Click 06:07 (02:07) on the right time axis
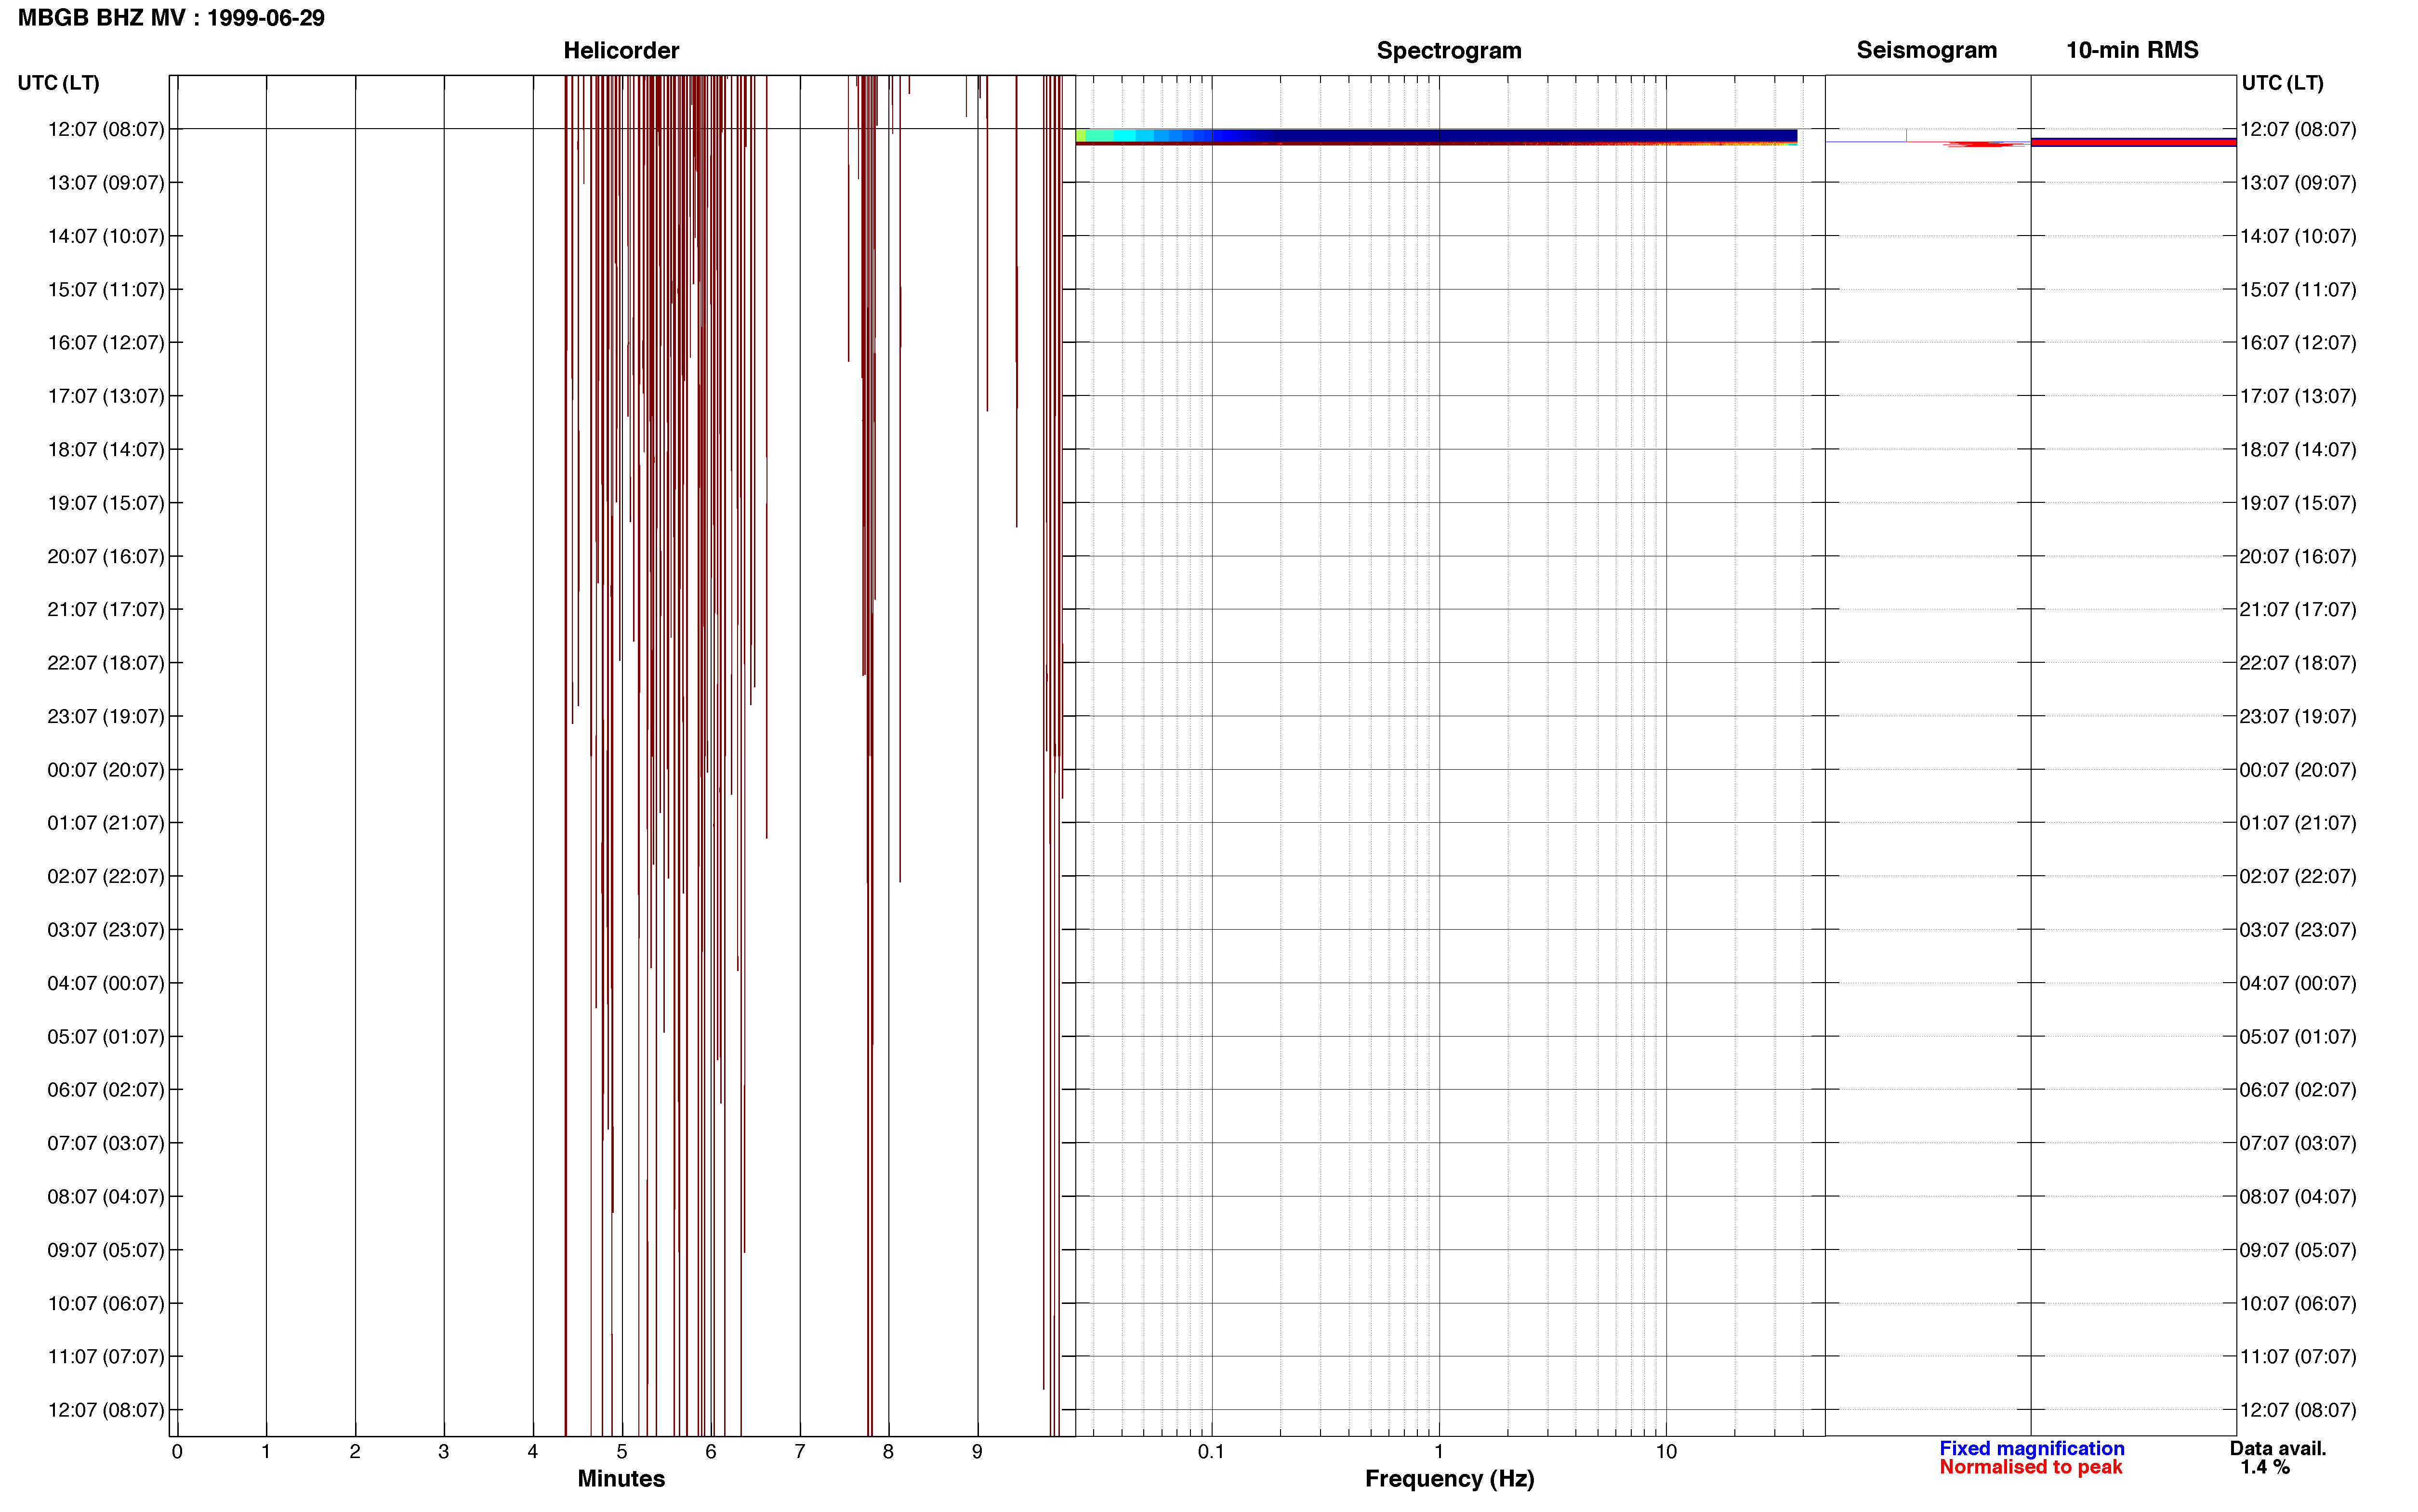The image size is (2418, 1512). pos(2298,1090)
